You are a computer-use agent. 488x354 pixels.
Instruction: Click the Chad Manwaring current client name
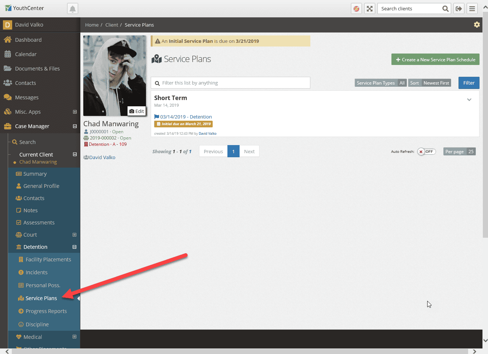(38, 162)
